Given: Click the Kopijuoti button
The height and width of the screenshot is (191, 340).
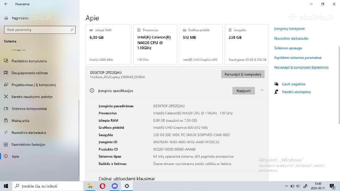Looking at the screenshot, I should tap(244, 91).
